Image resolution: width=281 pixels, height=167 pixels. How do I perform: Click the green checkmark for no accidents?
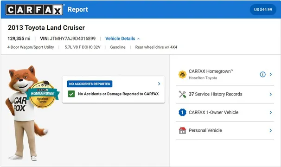coord(71,94)
